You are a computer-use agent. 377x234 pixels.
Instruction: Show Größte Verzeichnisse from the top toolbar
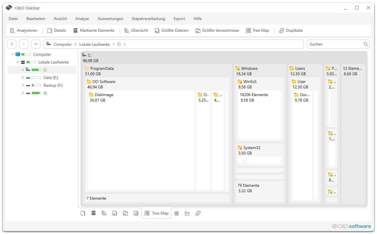217,30
